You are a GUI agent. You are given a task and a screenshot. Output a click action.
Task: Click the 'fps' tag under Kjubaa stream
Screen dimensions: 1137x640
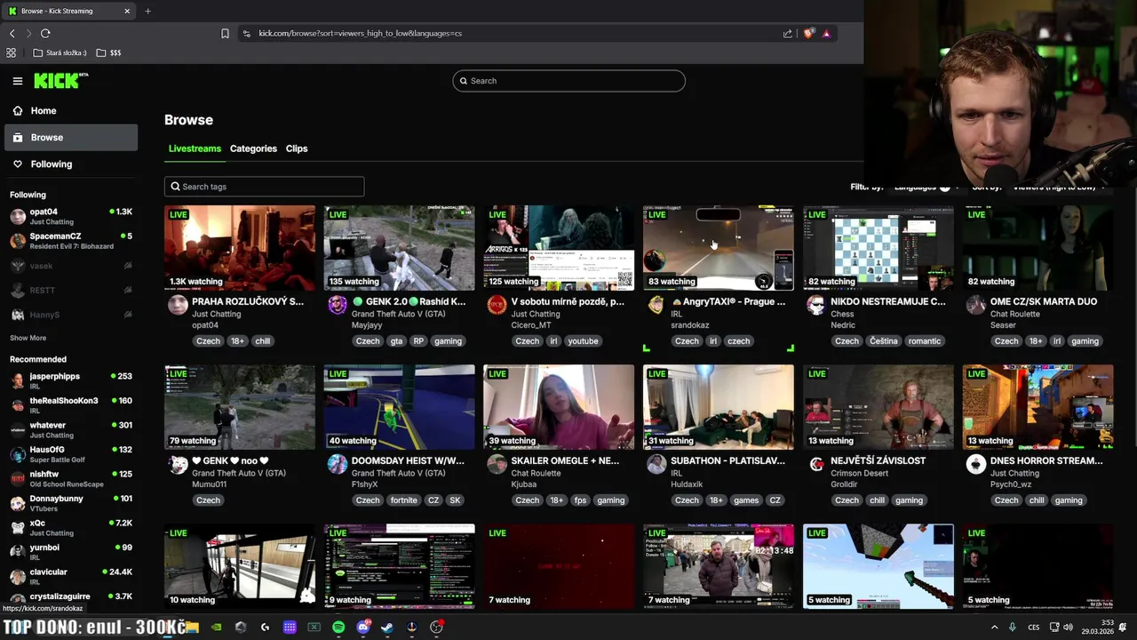[x=580, y=500]
